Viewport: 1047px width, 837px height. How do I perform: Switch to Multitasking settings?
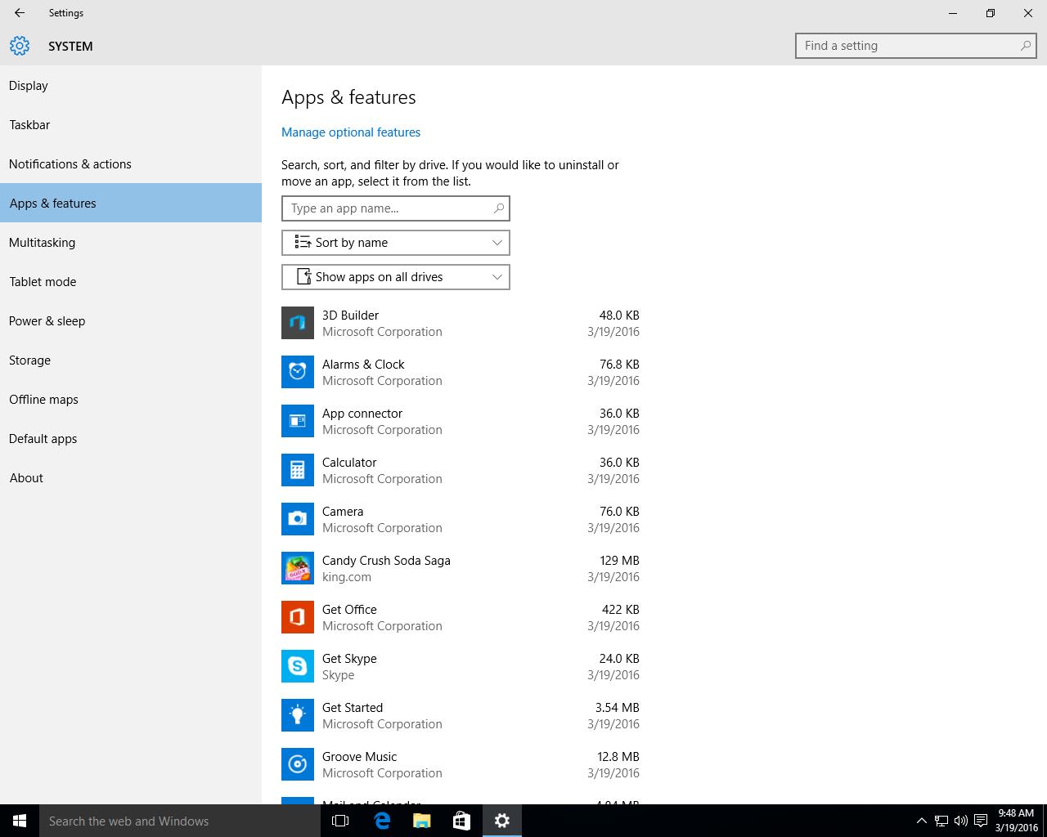point(131,242)
